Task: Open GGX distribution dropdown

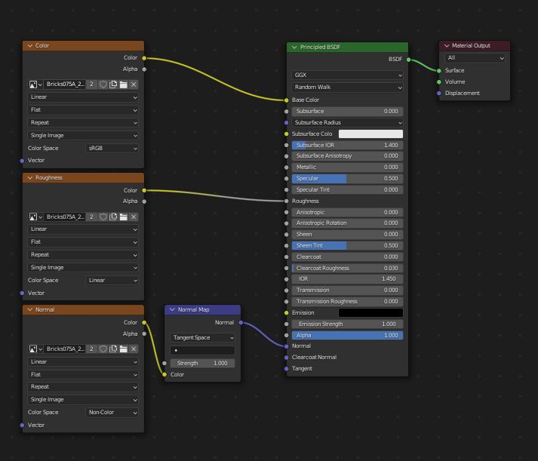Action: point(347,75)
